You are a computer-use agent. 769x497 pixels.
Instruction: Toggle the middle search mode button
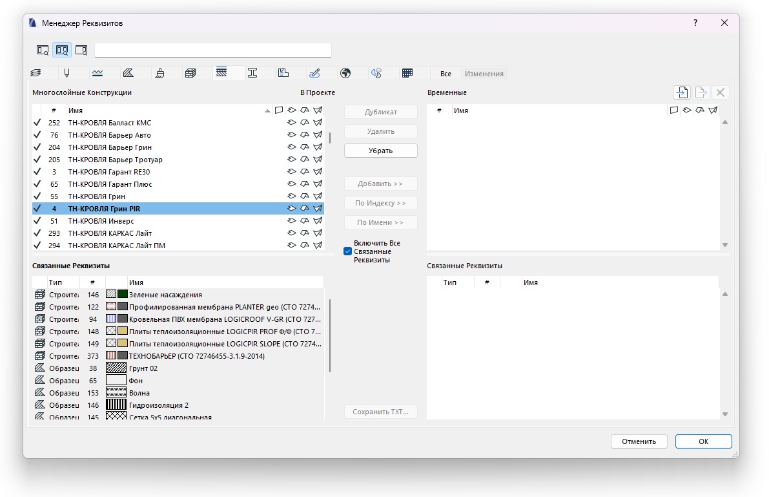pos(62,50)
